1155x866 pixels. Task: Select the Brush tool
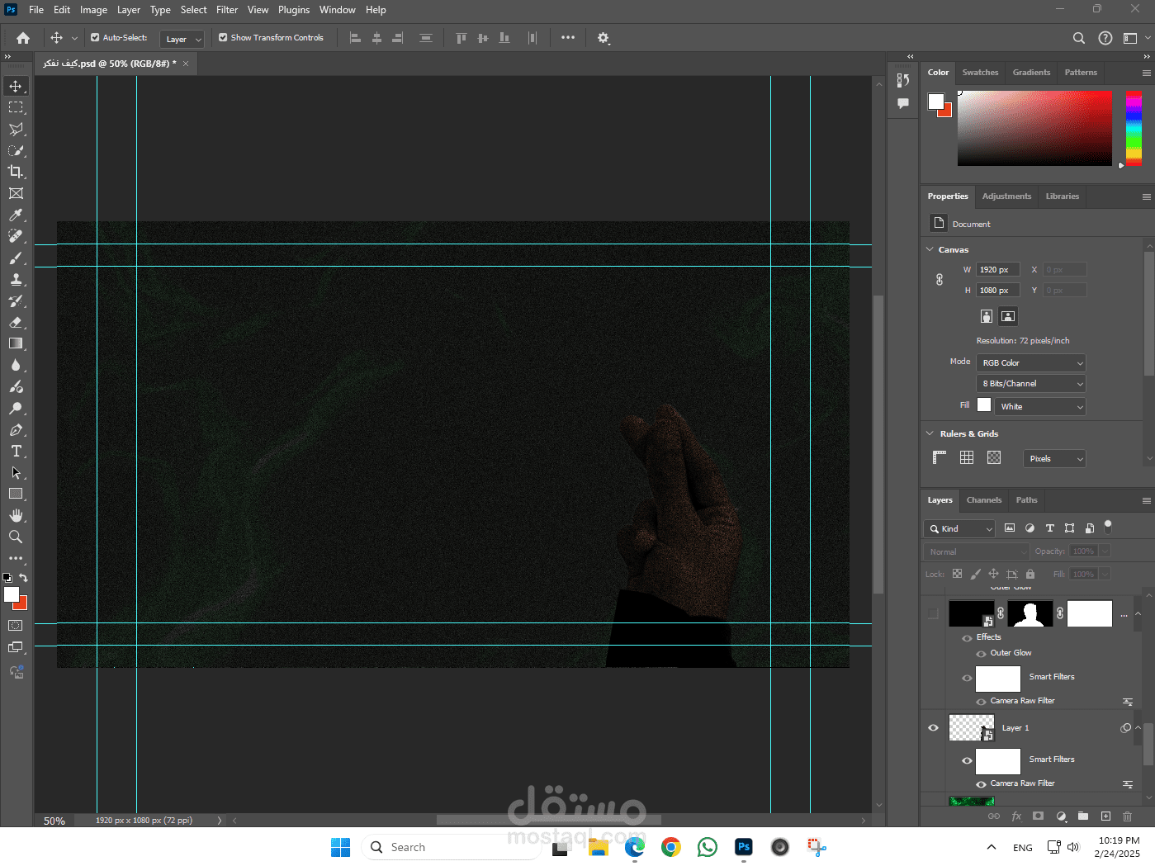click(x=16, y=258)
